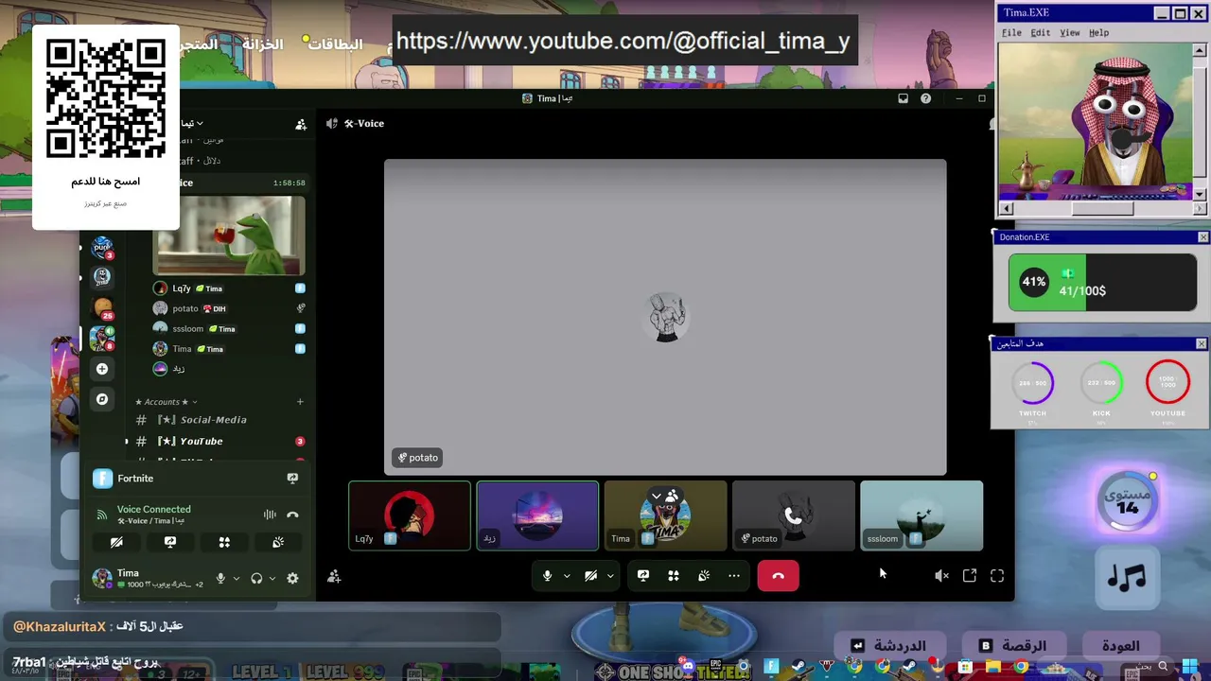Mute microphone in the call control bar

point(547,576)
